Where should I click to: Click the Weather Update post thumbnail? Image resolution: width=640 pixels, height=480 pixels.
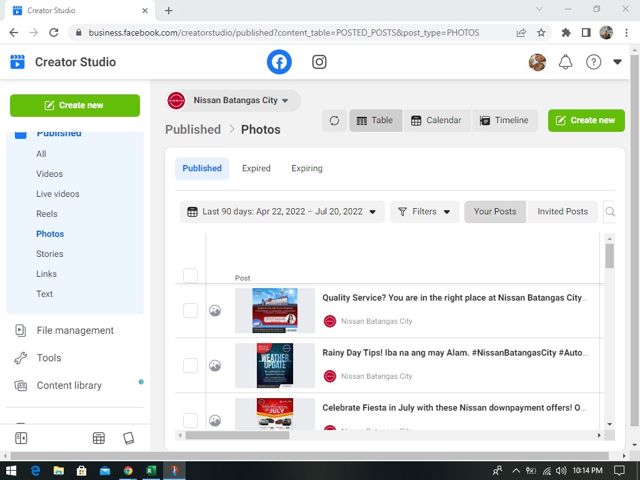(x=275, y=366)
